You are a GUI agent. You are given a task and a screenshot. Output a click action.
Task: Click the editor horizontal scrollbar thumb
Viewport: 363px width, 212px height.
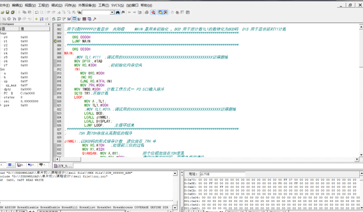tap(70, 159)
